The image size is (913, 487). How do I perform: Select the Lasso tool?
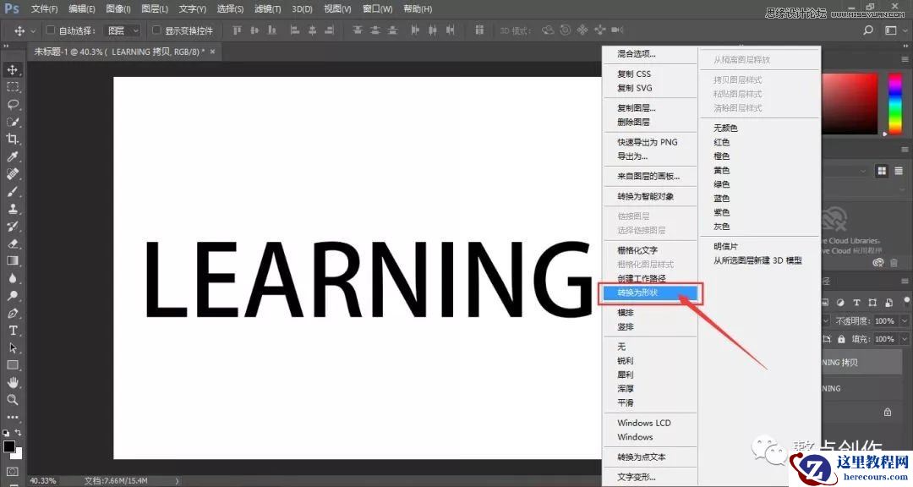point(12,105)
